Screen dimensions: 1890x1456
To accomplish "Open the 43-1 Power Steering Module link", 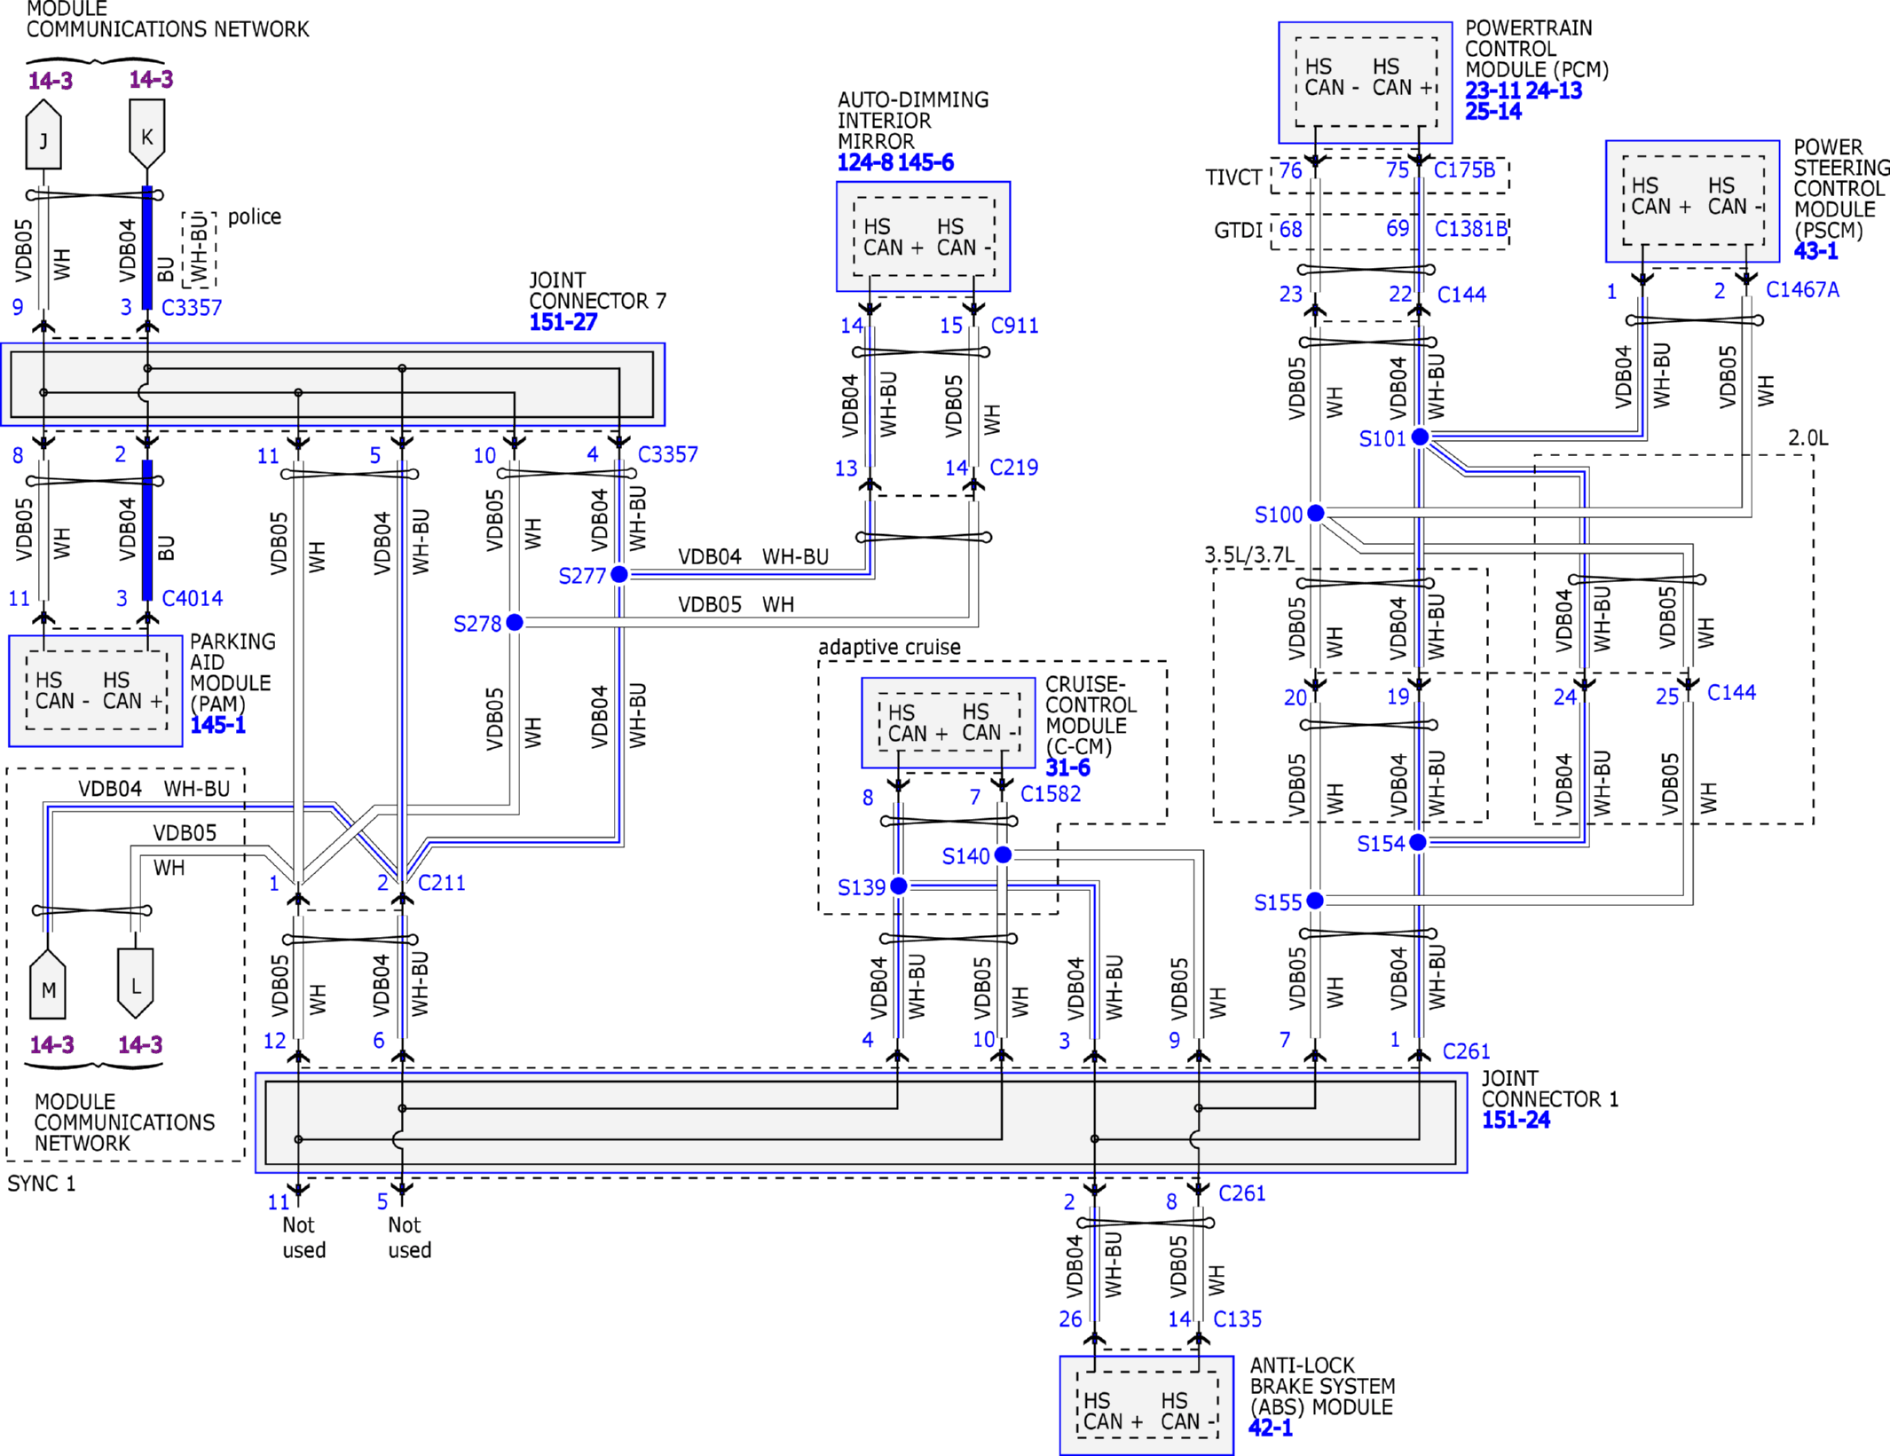I will tap(1815, 251).
